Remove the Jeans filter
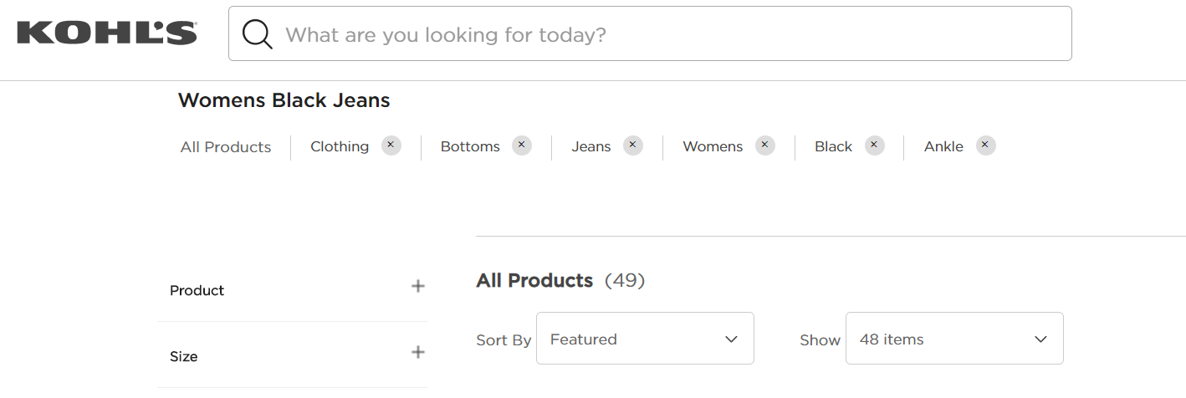The image size is (1186, 398). tap(633, 145)
